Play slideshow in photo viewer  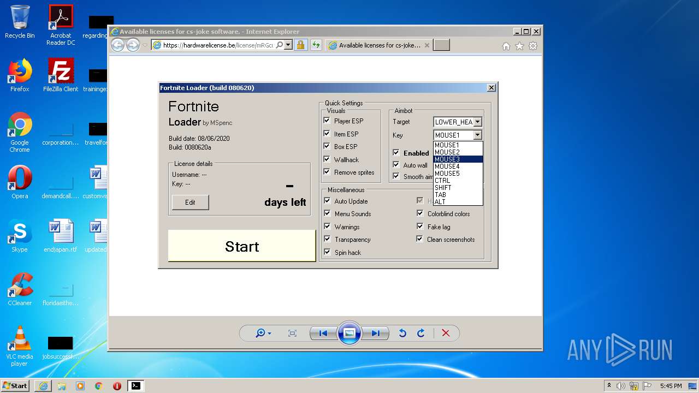(349, 333)
